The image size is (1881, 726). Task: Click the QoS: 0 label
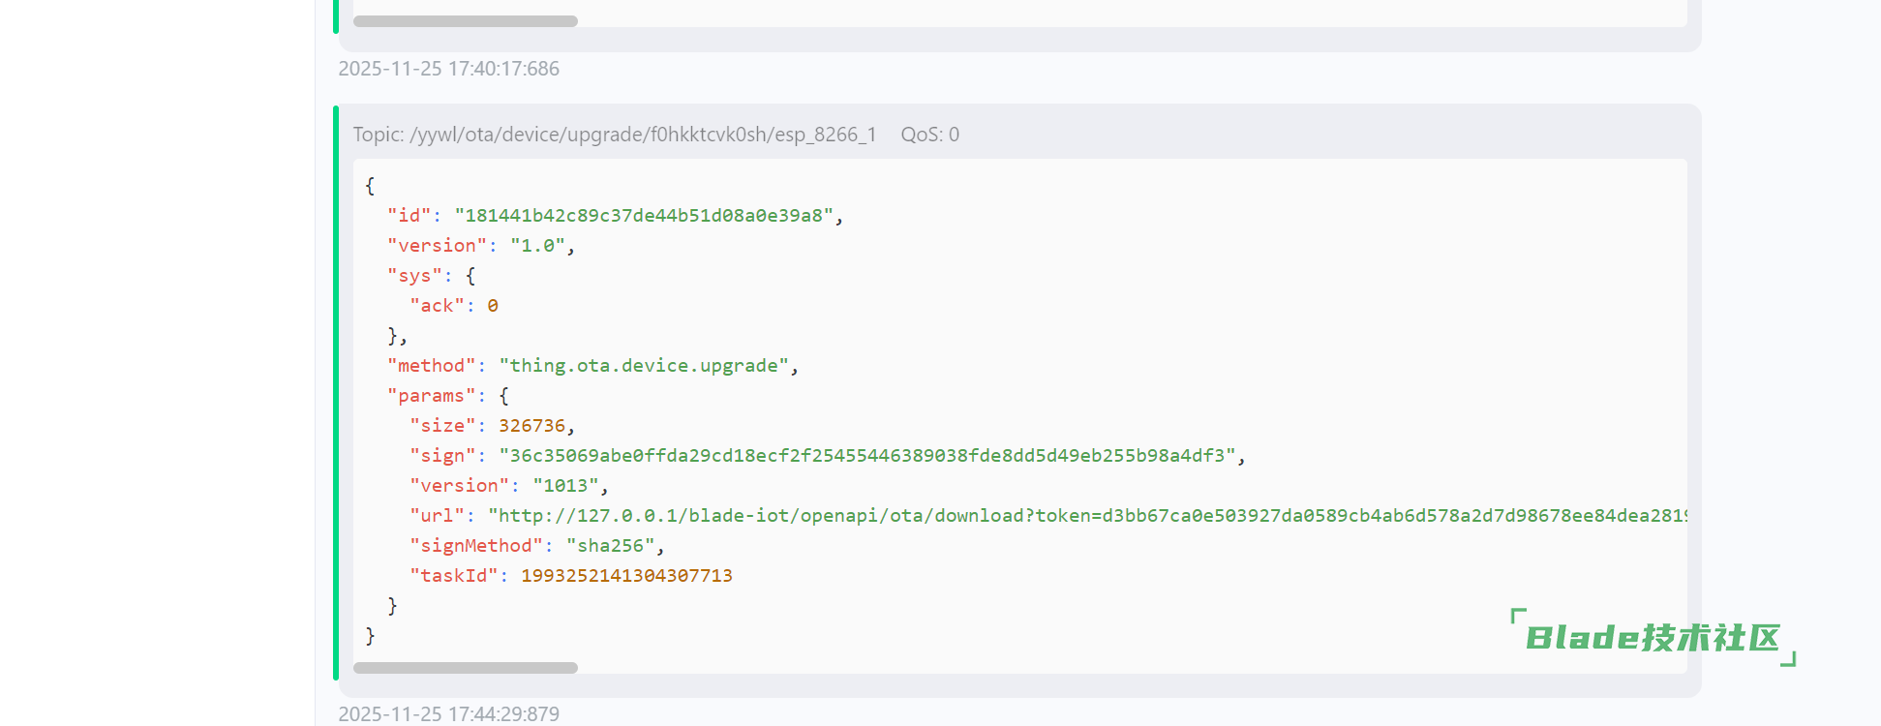(x=929, y=135)
